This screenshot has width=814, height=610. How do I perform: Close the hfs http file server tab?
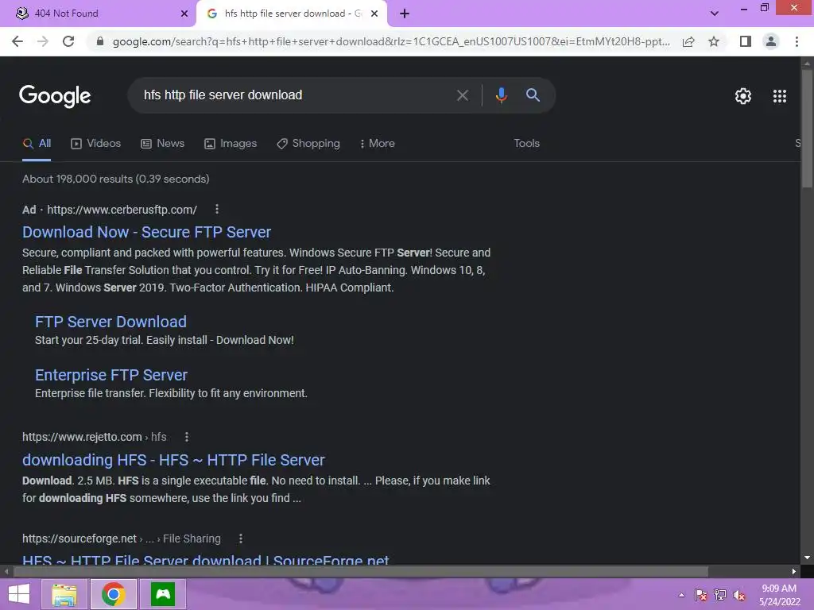(374, 14)
